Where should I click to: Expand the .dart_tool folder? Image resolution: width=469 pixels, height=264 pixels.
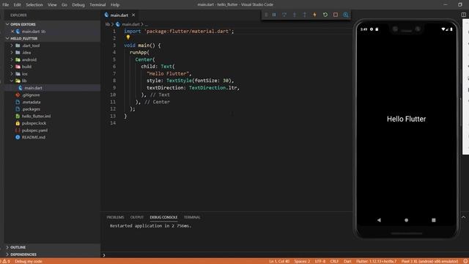(12, 45)
